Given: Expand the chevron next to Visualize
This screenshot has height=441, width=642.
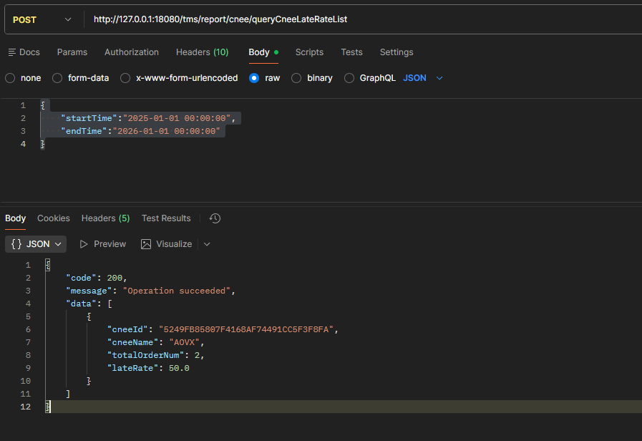Looking at the screenshot, I should click(x=207, y=244).
